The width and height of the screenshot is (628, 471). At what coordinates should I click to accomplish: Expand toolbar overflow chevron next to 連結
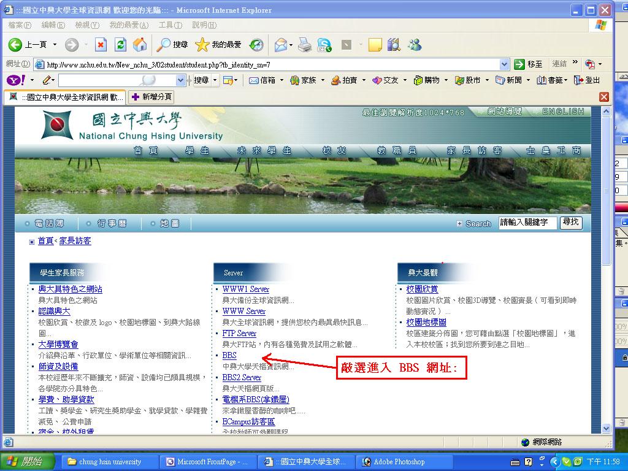[575, 62]
